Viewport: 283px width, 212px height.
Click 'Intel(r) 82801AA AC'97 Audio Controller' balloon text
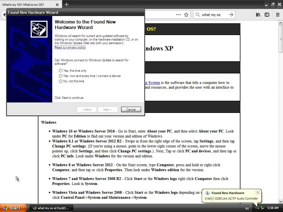(x=231, y=198)
